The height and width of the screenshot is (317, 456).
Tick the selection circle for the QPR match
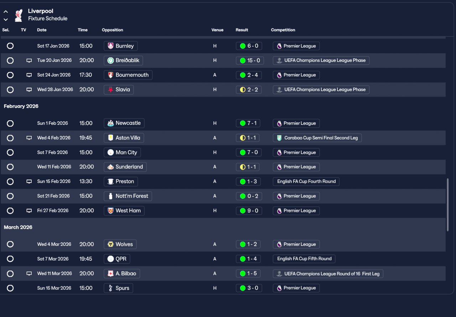[x=10, y=259]
